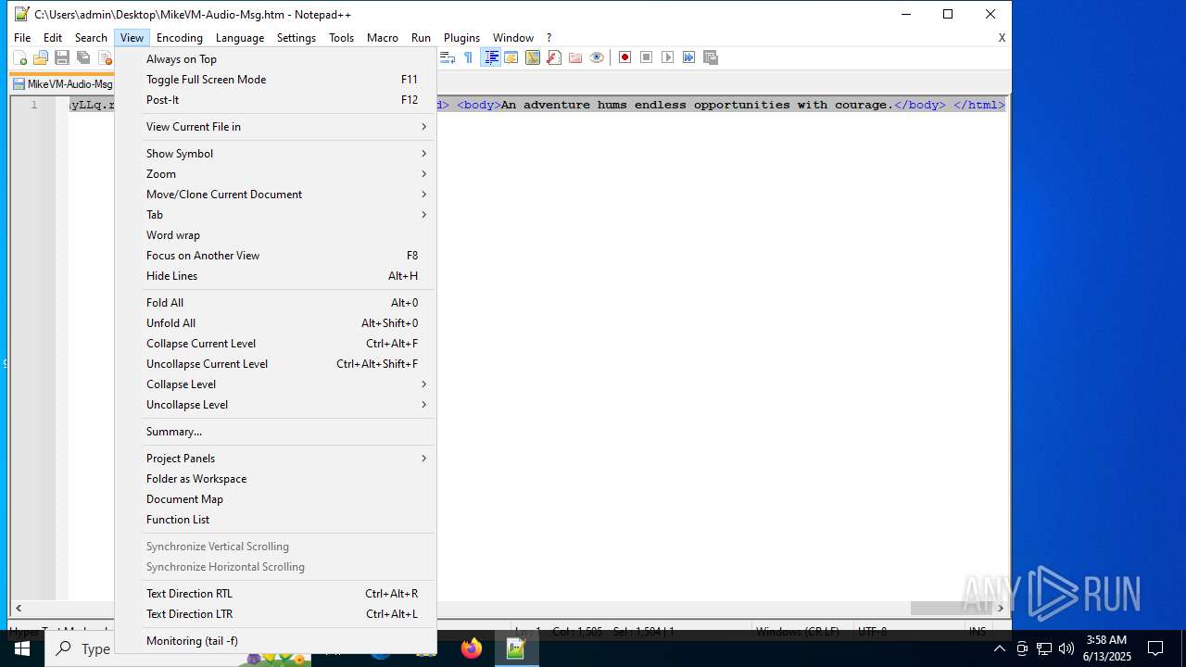The width and height of the screenshot is (1186, 667).
Task: Open the Search menu
Action: point(91,38)
